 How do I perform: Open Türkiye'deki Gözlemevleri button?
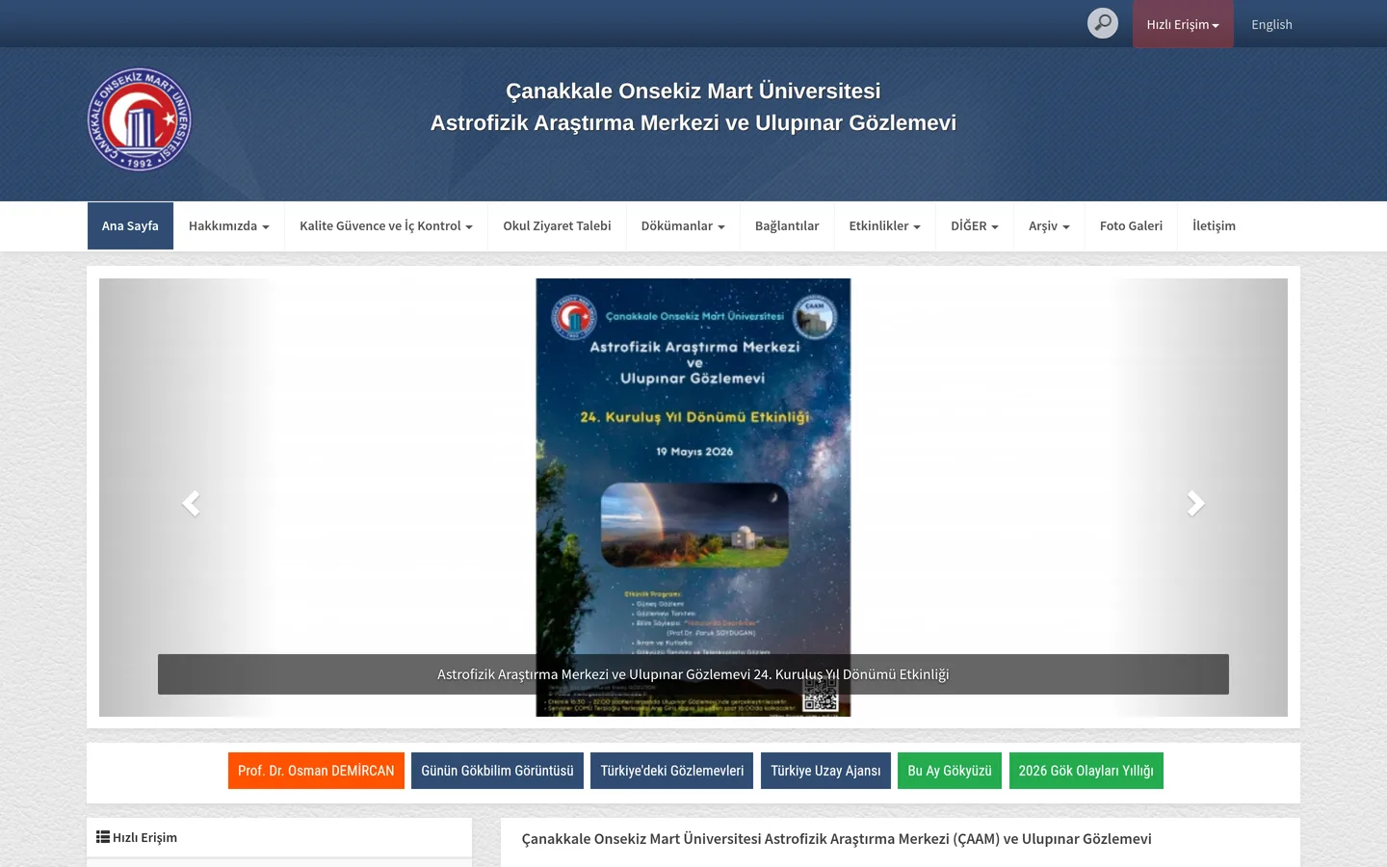coord(672,771)
